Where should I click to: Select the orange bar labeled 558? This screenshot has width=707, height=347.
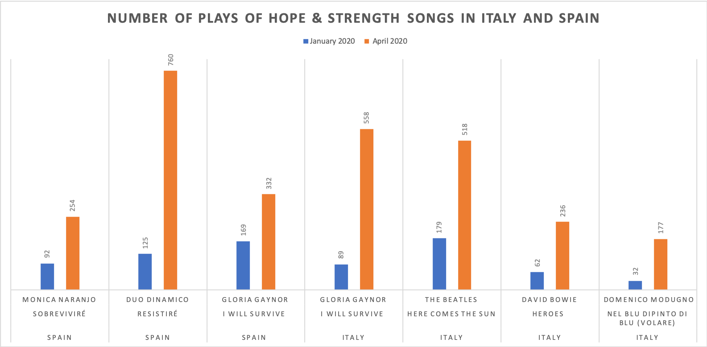coord(367,209)
